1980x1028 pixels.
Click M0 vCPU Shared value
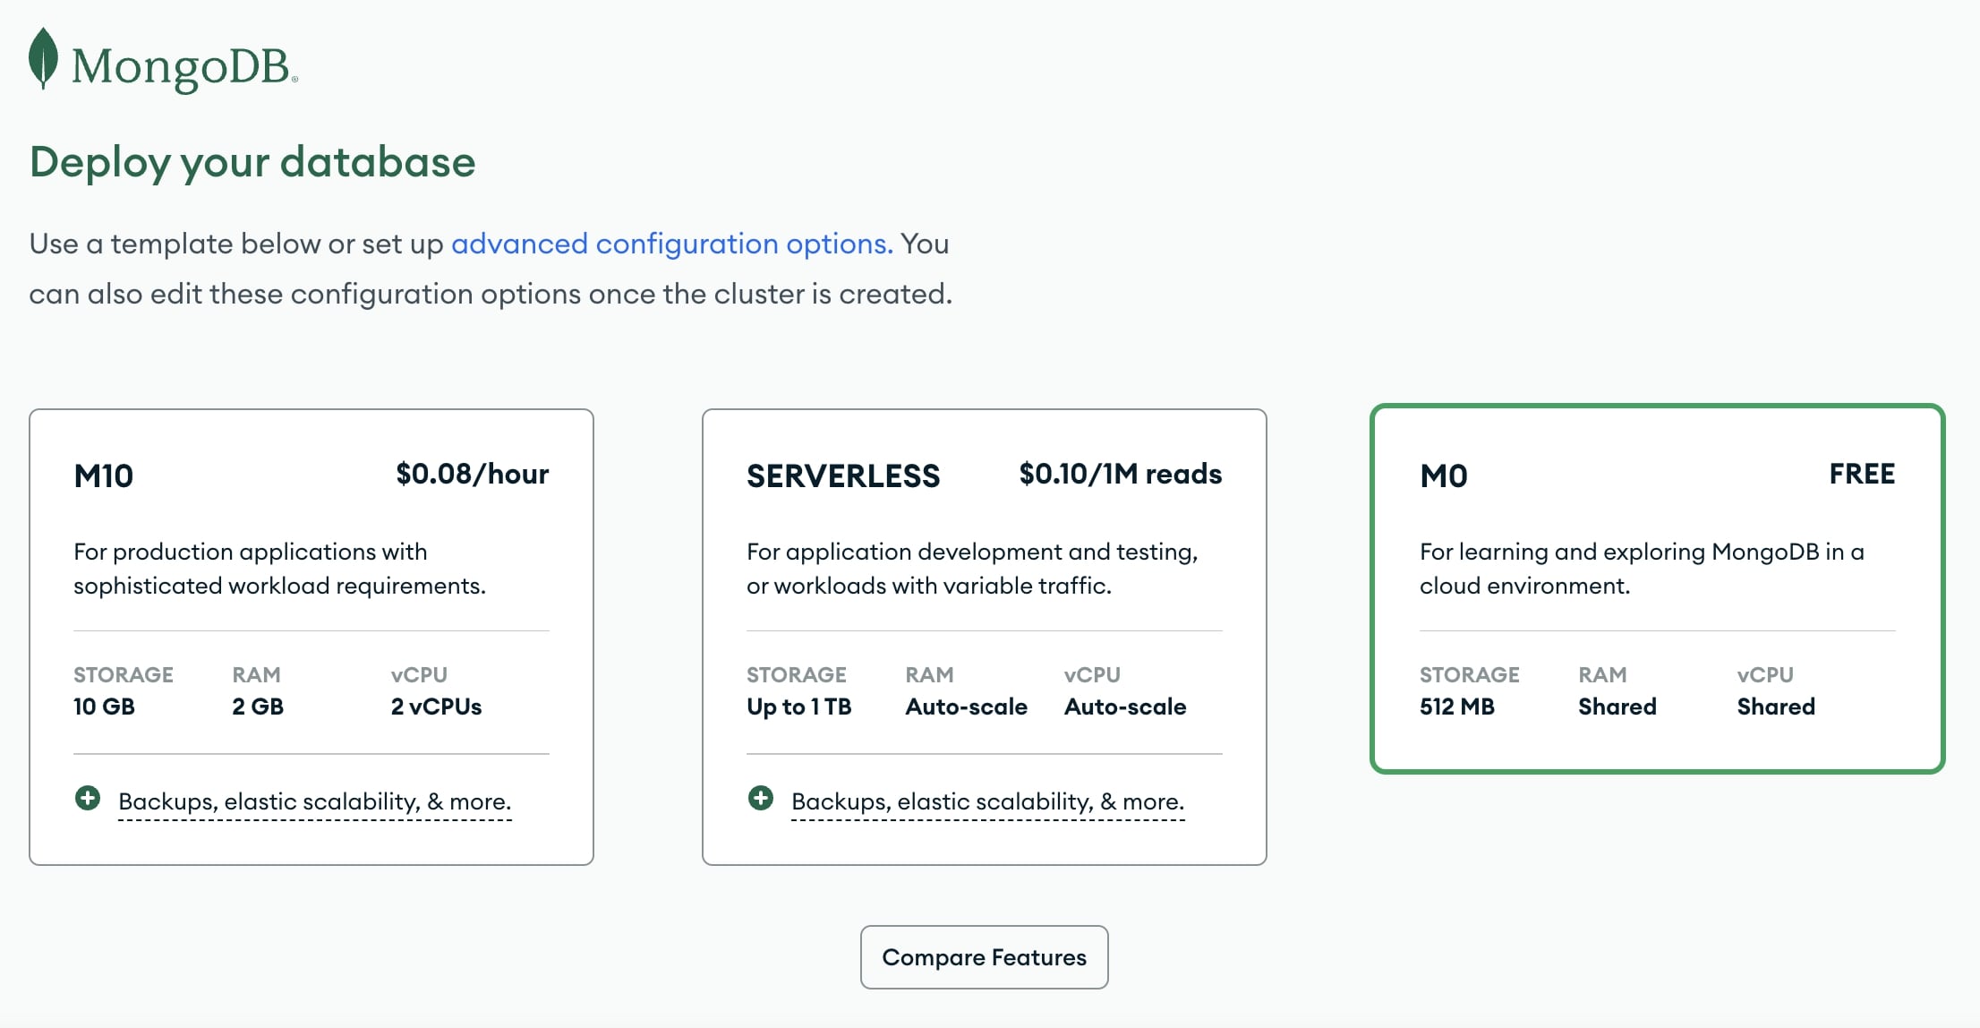click(1776, 707)
